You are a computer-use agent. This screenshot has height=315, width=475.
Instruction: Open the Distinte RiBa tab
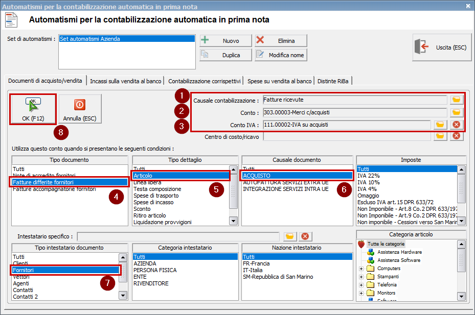click(333, 81)
